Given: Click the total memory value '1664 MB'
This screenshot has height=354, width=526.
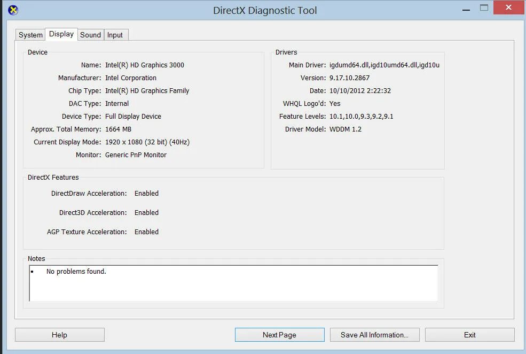Looking at the screenshot, I should coord(118,129).
